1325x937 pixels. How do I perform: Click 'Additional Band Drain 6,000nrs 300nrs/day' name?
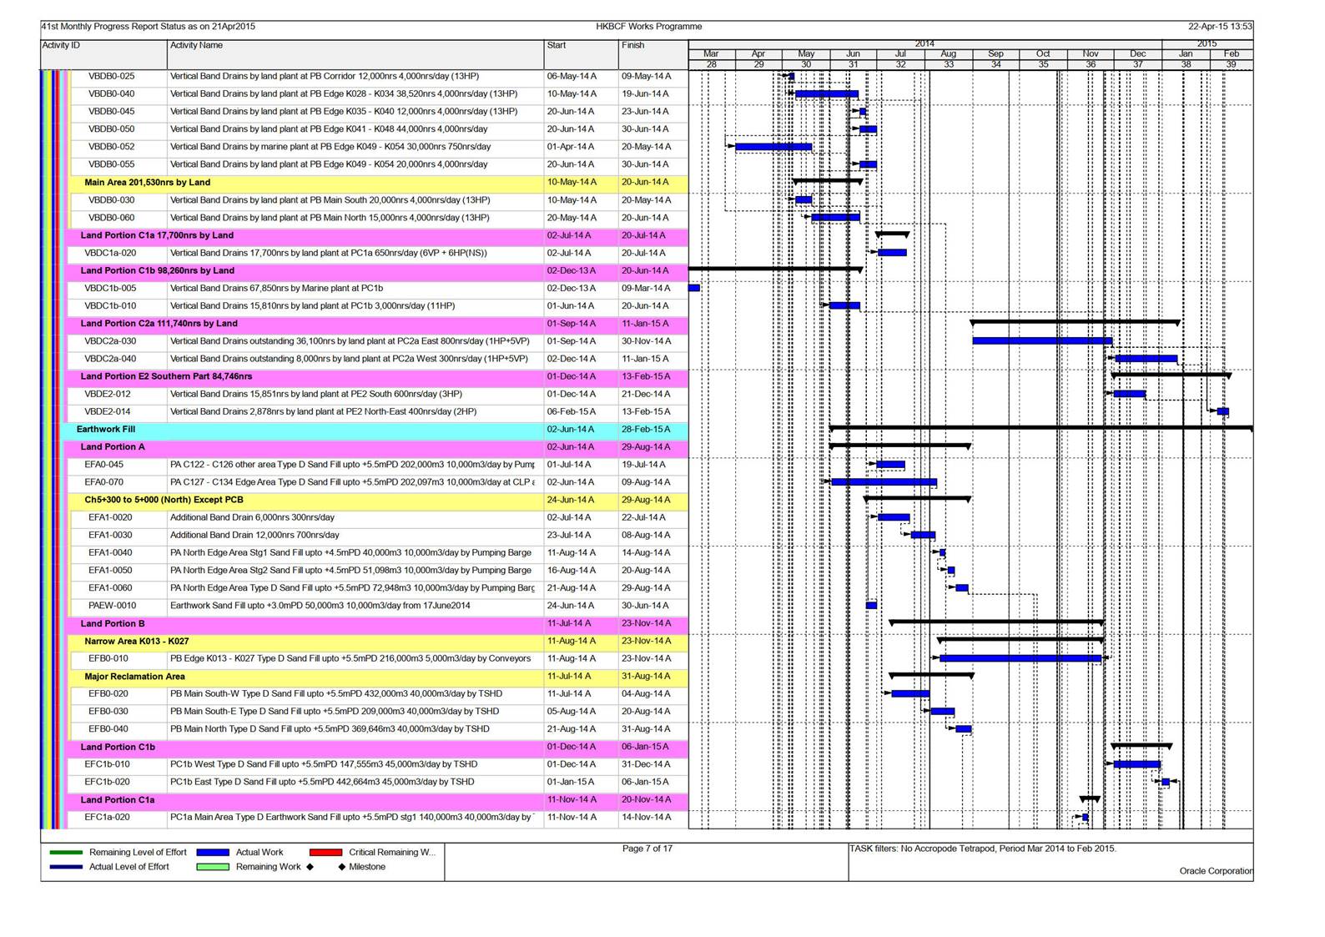coord(252,518)
